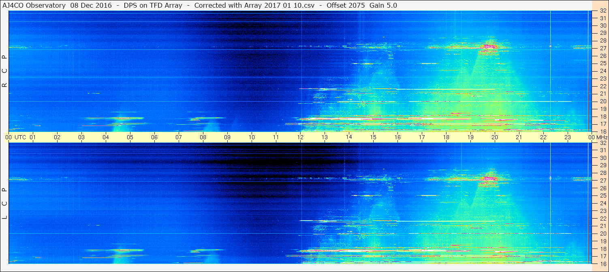Click the 28 MHz tick label of RCP panel

(603, 40)
